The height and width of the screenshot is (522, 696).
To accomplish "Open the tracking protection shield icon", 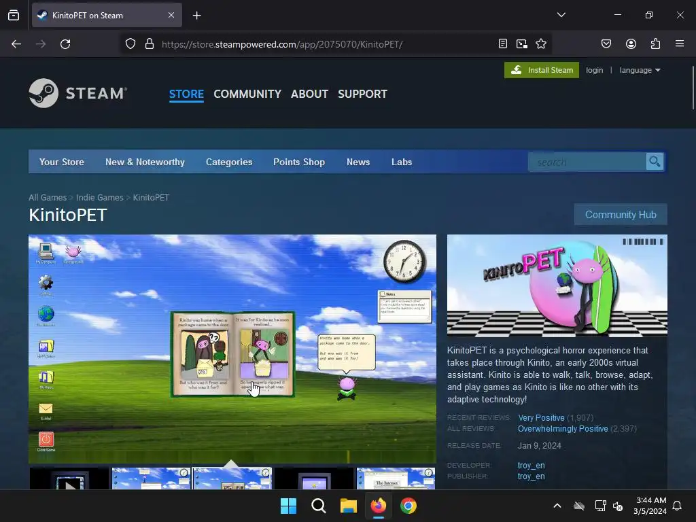I will (130, 44).
